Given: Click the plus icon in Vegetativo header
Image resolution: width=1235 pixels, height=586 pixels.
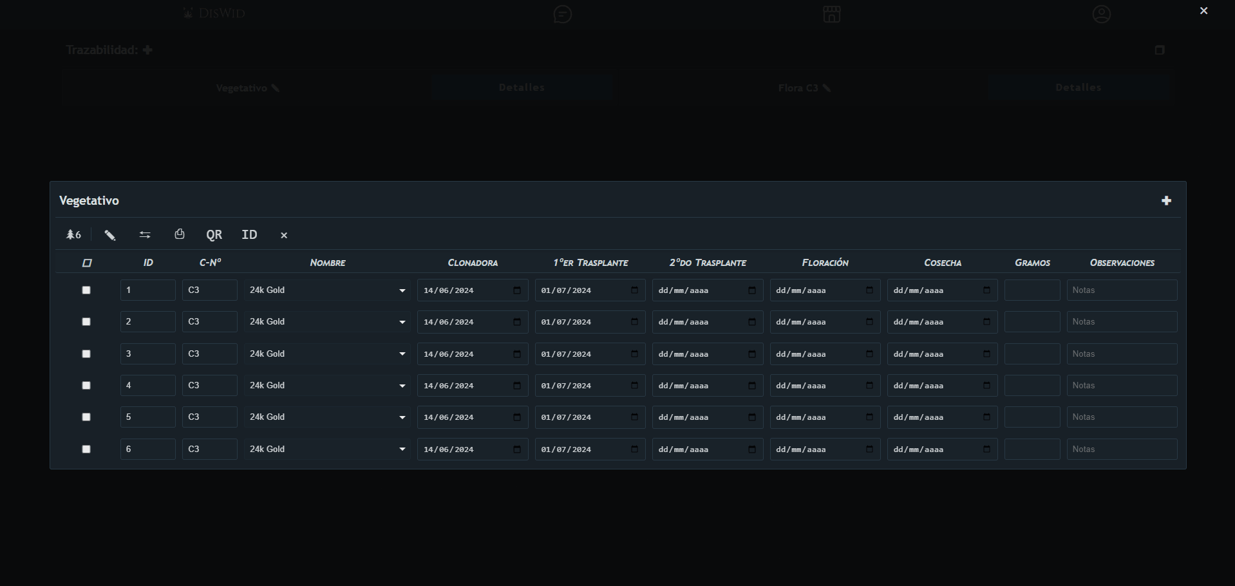Looking at the screenshot, I should coord(1166,201).
